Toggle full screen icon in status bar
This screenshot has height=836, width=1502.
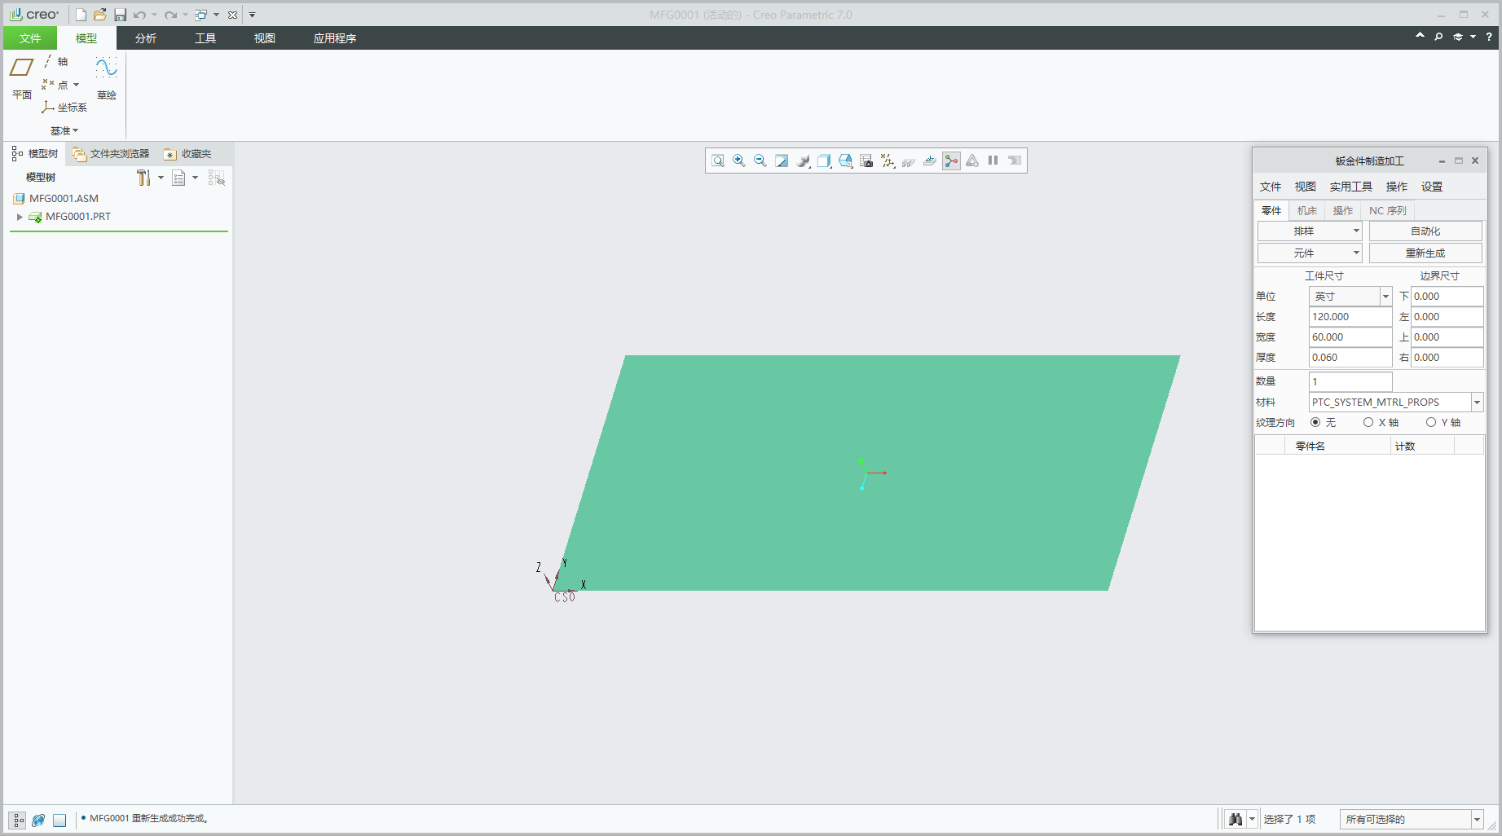pyautogui.click(x=59, y=820)
